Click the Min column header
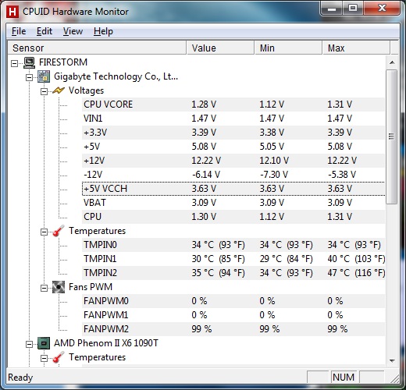The width and height of the screenshot is (406, 390). tap(288, 48)
